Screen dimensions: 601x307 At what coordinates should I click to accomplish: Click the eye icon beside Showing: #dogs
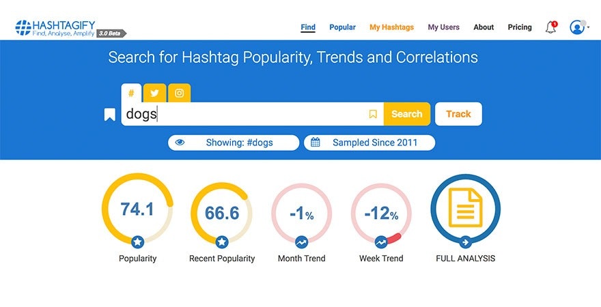(x=180, y=143)
